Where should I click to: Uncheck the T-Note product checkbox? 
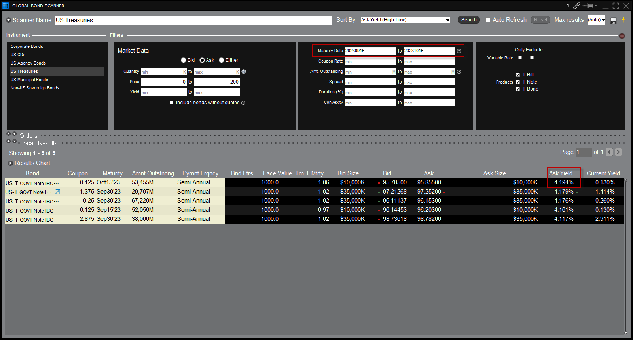point(518,82)
